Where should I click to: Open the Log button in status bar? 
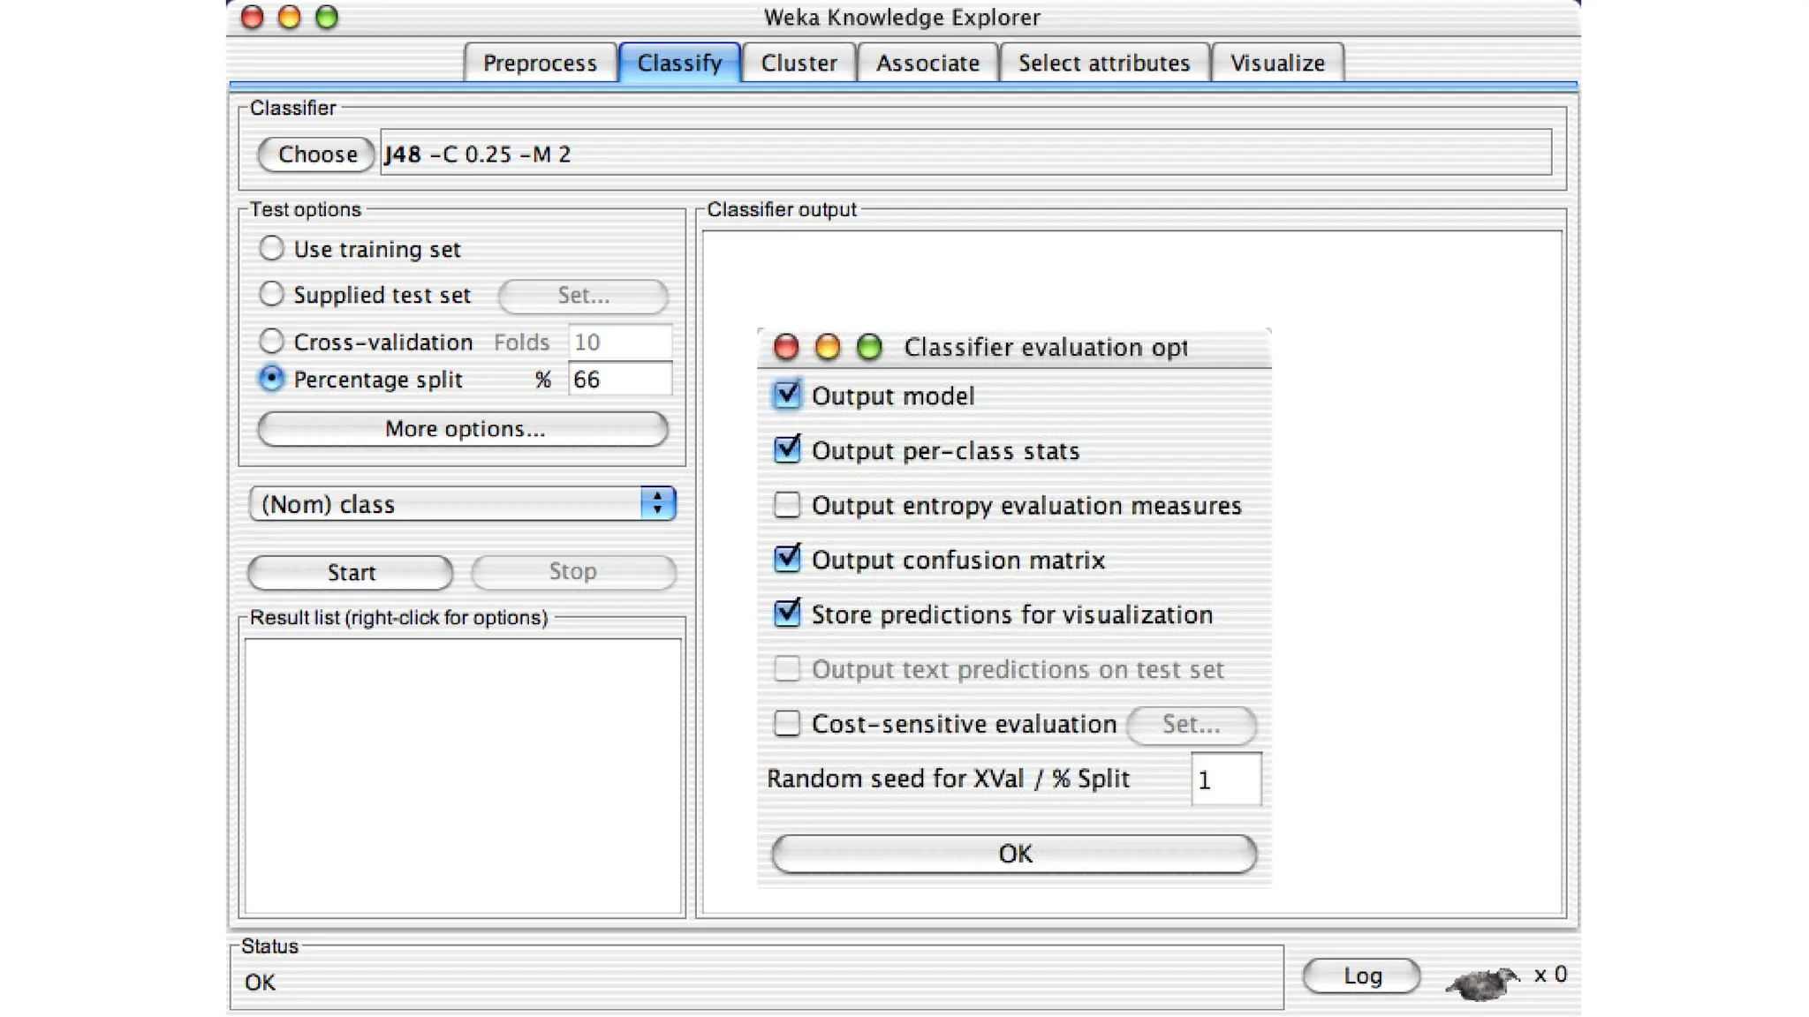coord(1361,976)
